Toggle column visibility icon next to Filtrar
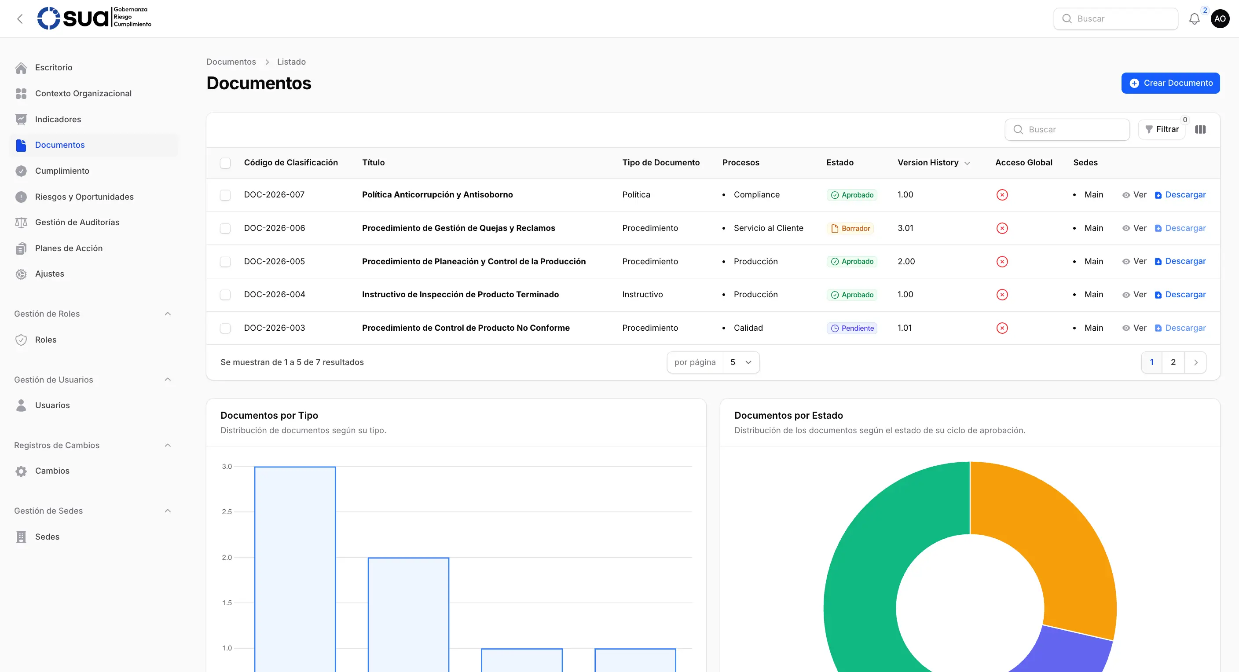 tap(1200, 129)
